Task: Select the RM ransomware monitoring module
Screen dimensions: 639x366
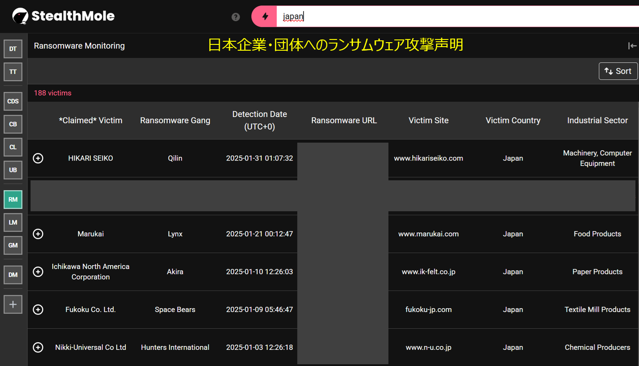Action: pos(13,200)
